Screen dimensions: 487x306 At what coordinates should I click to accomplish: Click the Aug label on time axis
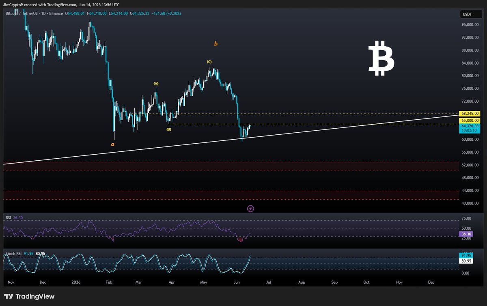(302, 282)
